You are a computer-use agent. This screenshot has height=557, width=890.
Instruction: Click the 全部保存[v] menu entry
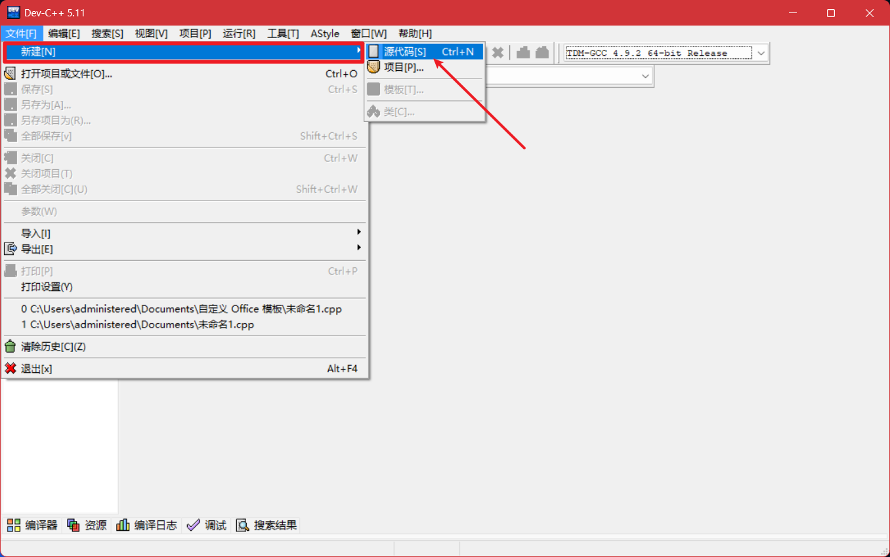click(x=184, y=136)
